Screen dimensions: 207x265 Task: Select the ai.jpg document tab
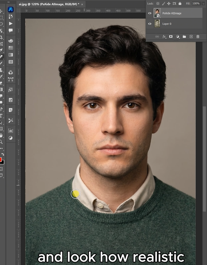click(x=49, y=4)
